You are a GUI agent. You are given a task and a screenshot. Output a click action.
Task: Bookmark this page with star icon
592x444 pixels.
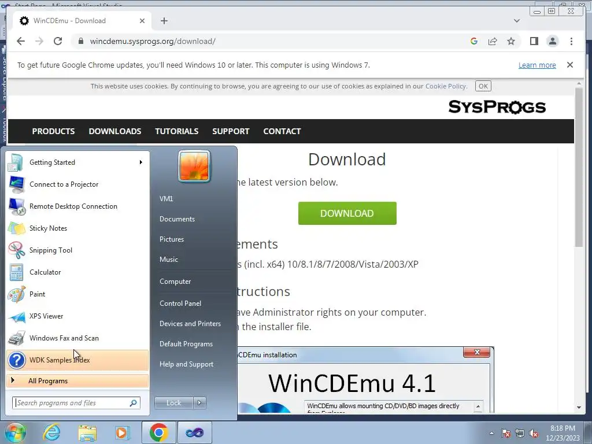coord(511,41)
